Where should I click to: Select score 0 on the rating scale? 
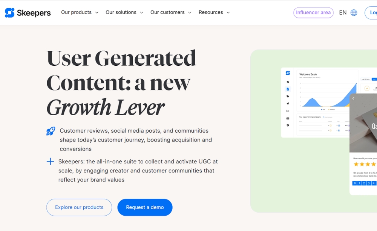pyautogui.click(x=354, y=183)
